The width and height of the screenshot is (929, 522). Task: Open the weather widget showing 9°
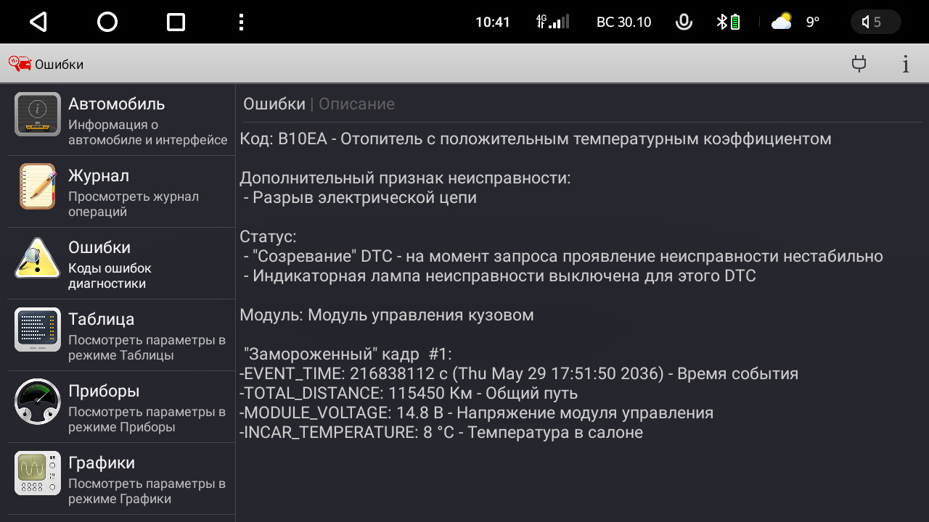[795, 22]
